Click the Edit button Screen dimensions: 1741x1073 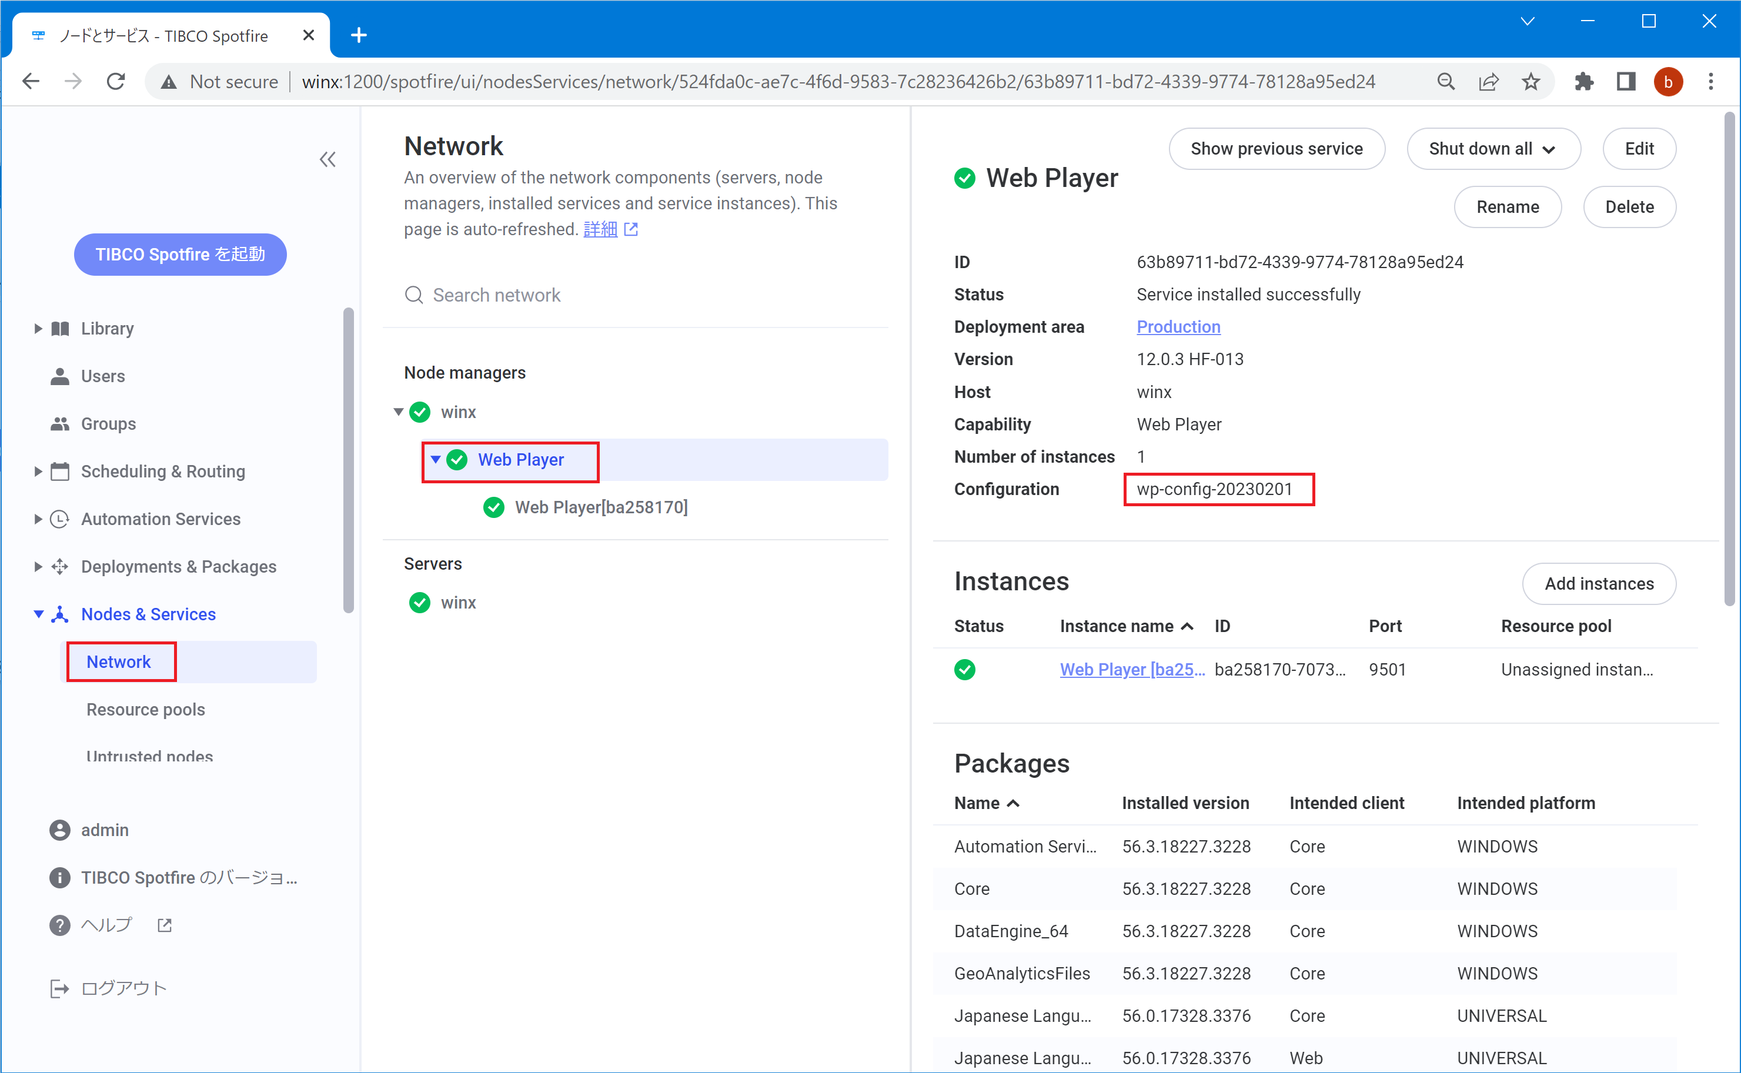tap(1639, 149)
